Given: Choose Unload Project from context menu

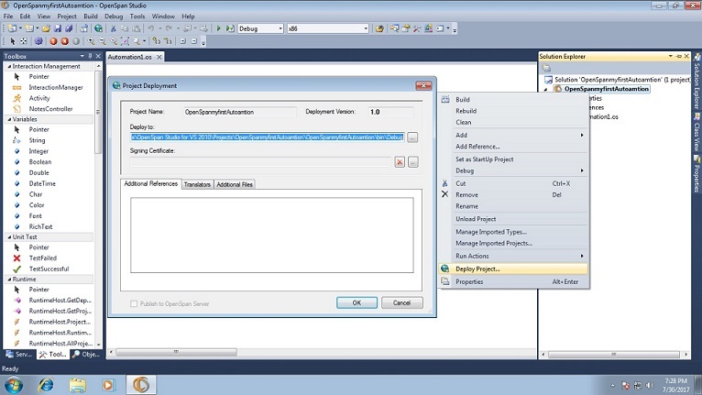Looking at the screenshot, I should point(513,219).
